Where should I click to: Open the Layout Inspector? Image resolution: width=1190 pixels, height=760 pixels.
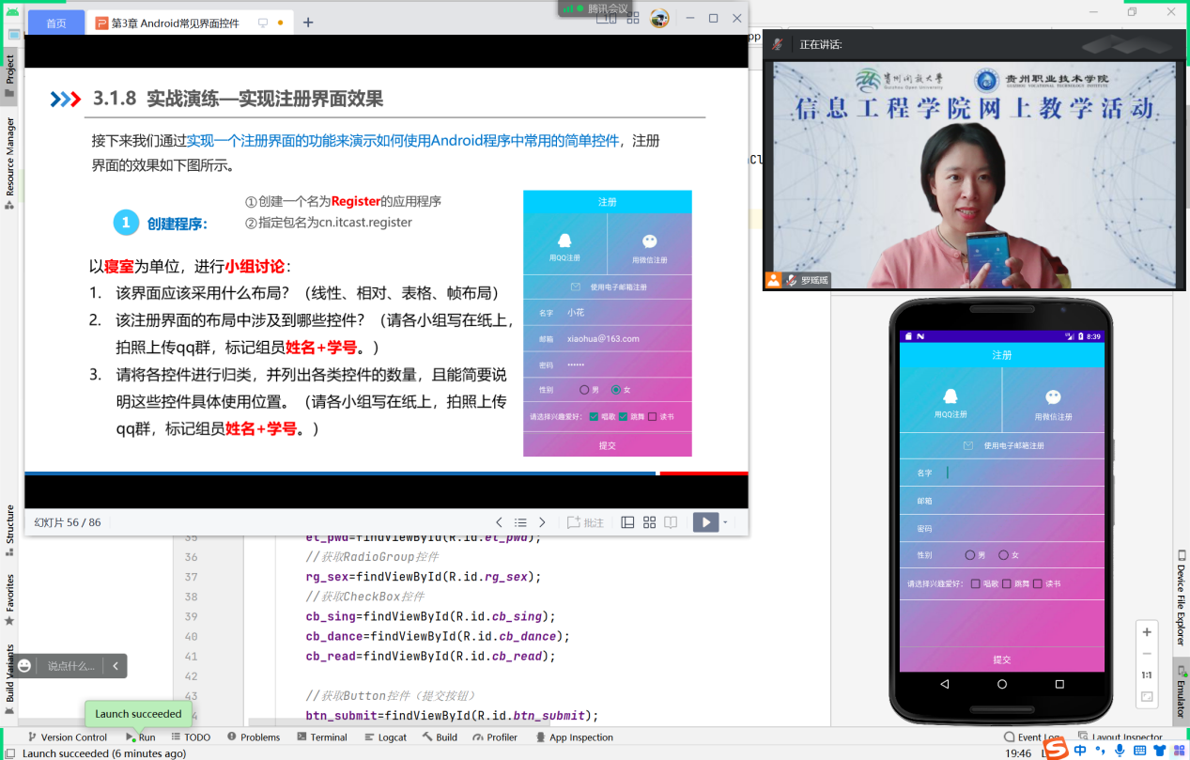tap(1128, 737)
